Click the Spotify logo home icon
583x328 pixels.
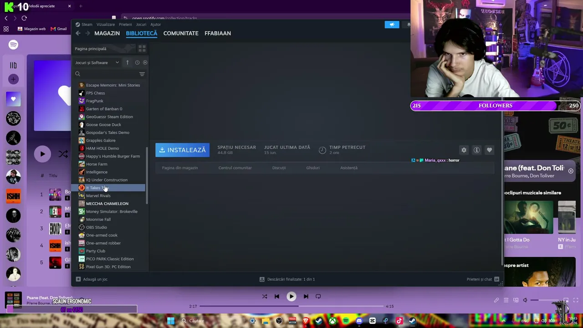pos(13,45)
